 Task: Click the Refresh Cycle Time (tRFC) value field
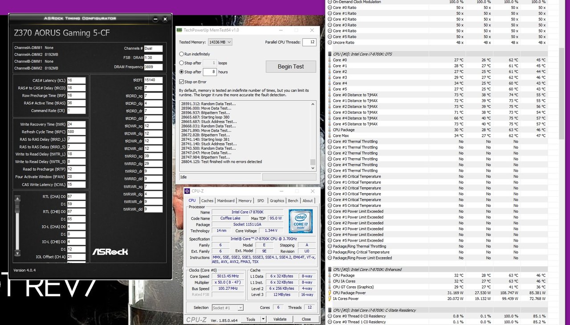point(76,132)
